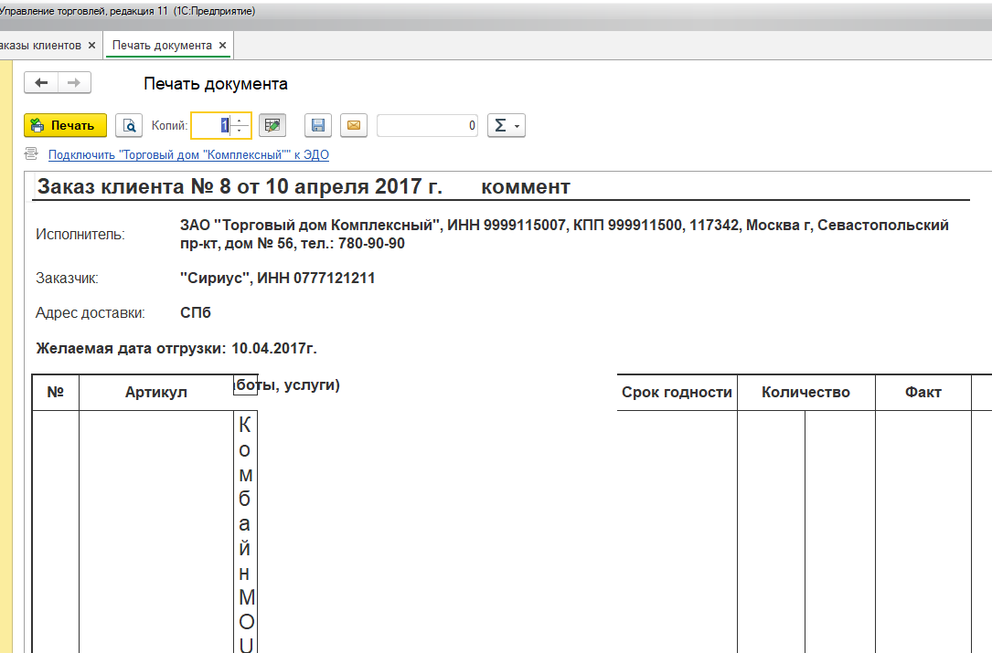
Task: Open print preview with magnifier icon
Action: point(130,125)
